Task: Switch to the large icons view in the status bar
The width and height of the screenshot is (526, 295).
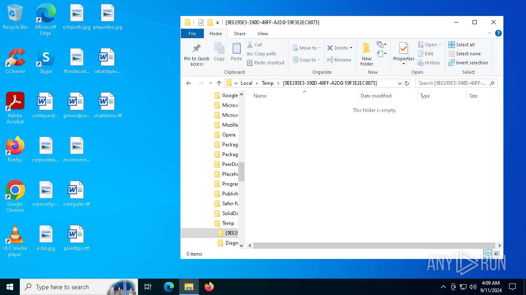Action: pyautogui.click(x=497, y=254)
